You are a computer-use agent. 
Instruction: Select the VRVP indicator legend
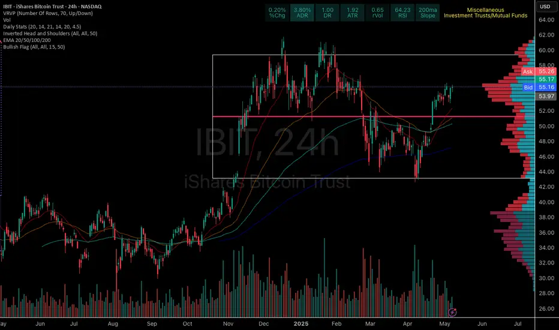click(x=48, y=13)
